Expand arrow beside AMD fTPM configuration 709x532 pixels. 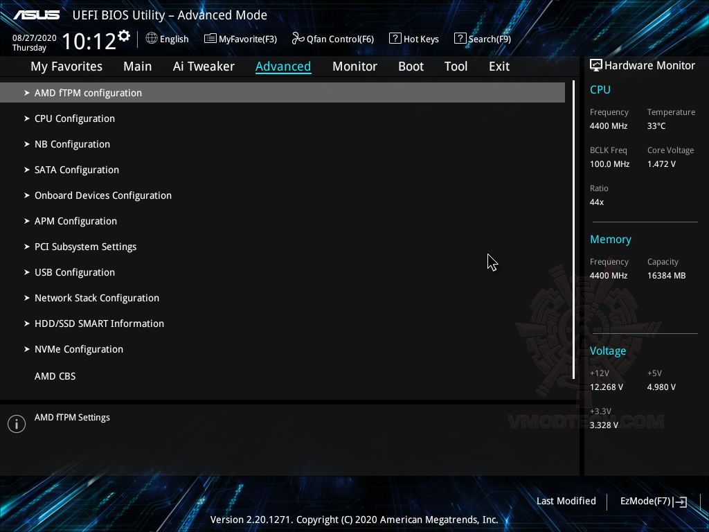27,93
